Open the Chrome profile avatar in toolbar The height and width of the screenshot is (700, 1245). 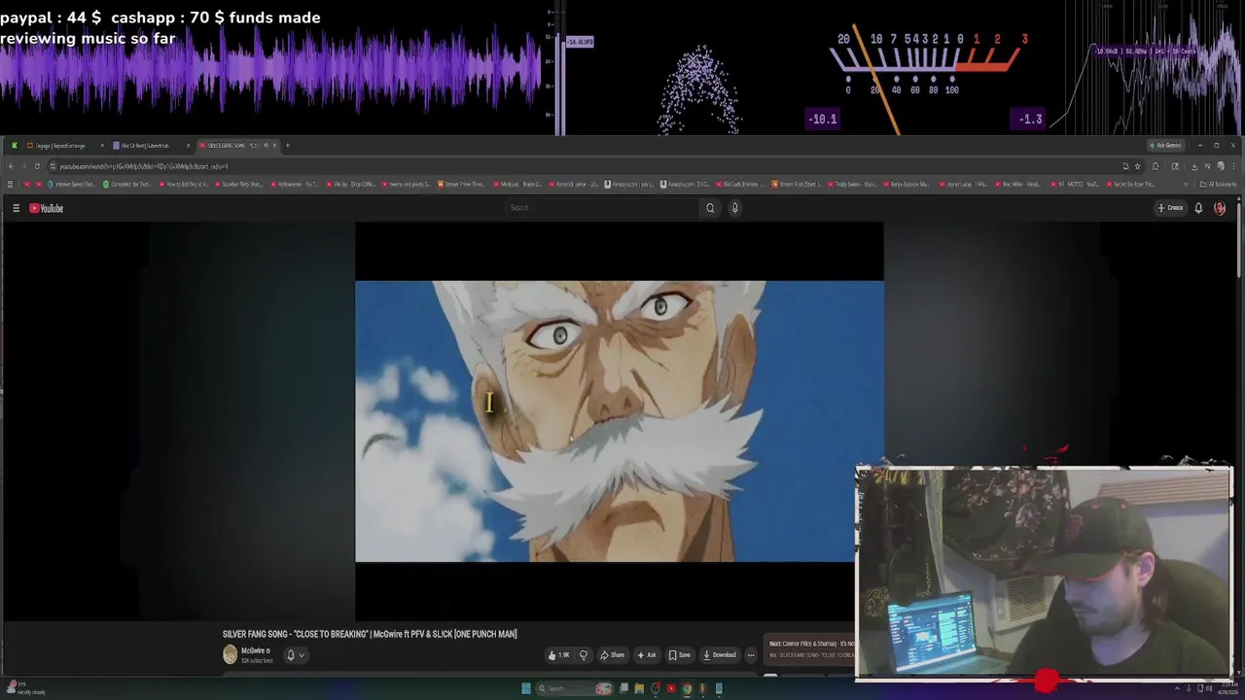1220,166
